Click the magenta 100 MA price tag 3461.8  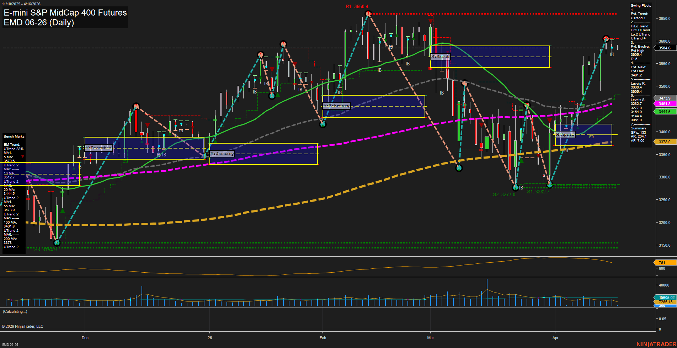click(x=664, y=104)
